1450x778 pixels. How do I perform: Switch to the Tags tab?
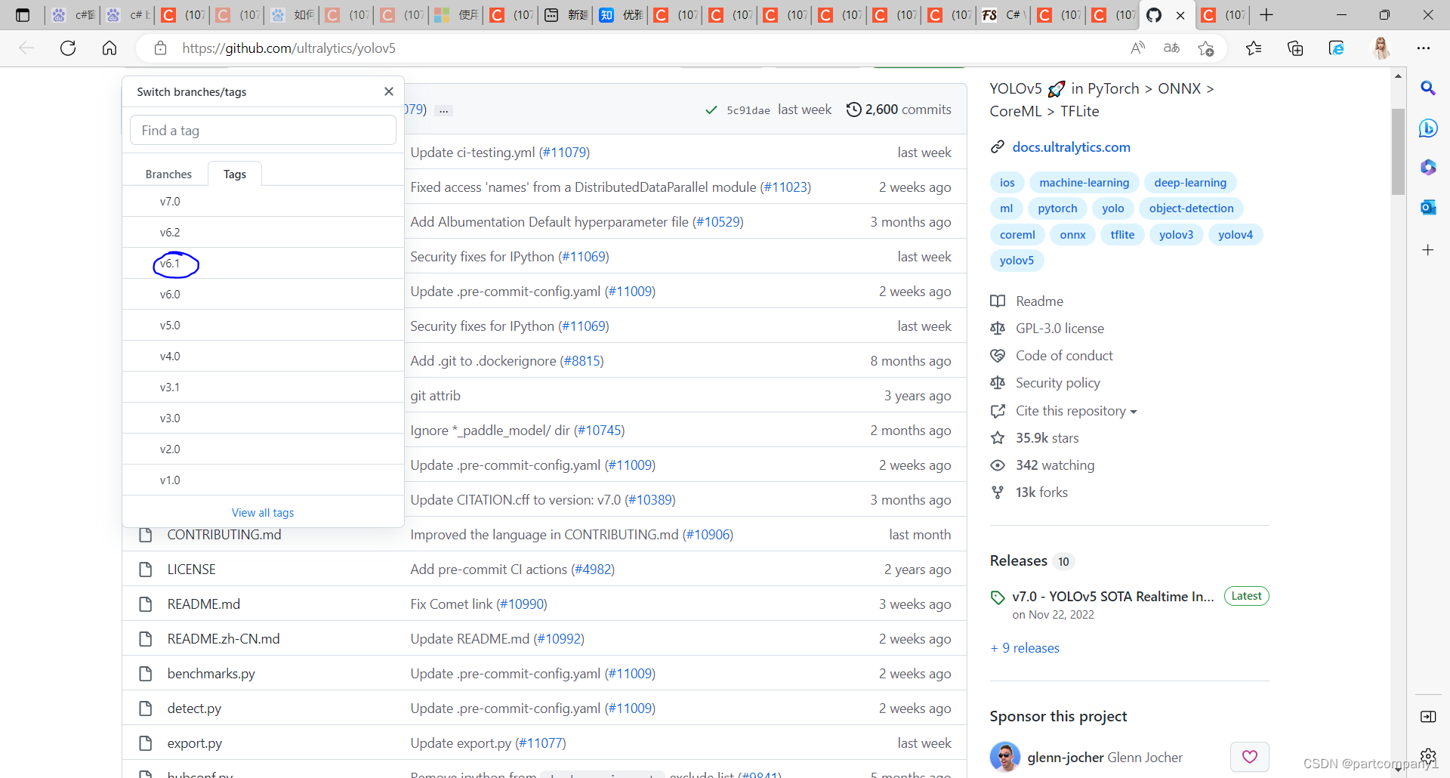coord(235,174)
